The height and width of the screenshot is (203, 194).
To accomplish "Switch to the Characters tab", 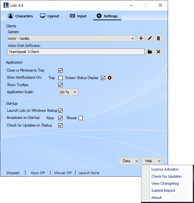I will coord(21,16).
